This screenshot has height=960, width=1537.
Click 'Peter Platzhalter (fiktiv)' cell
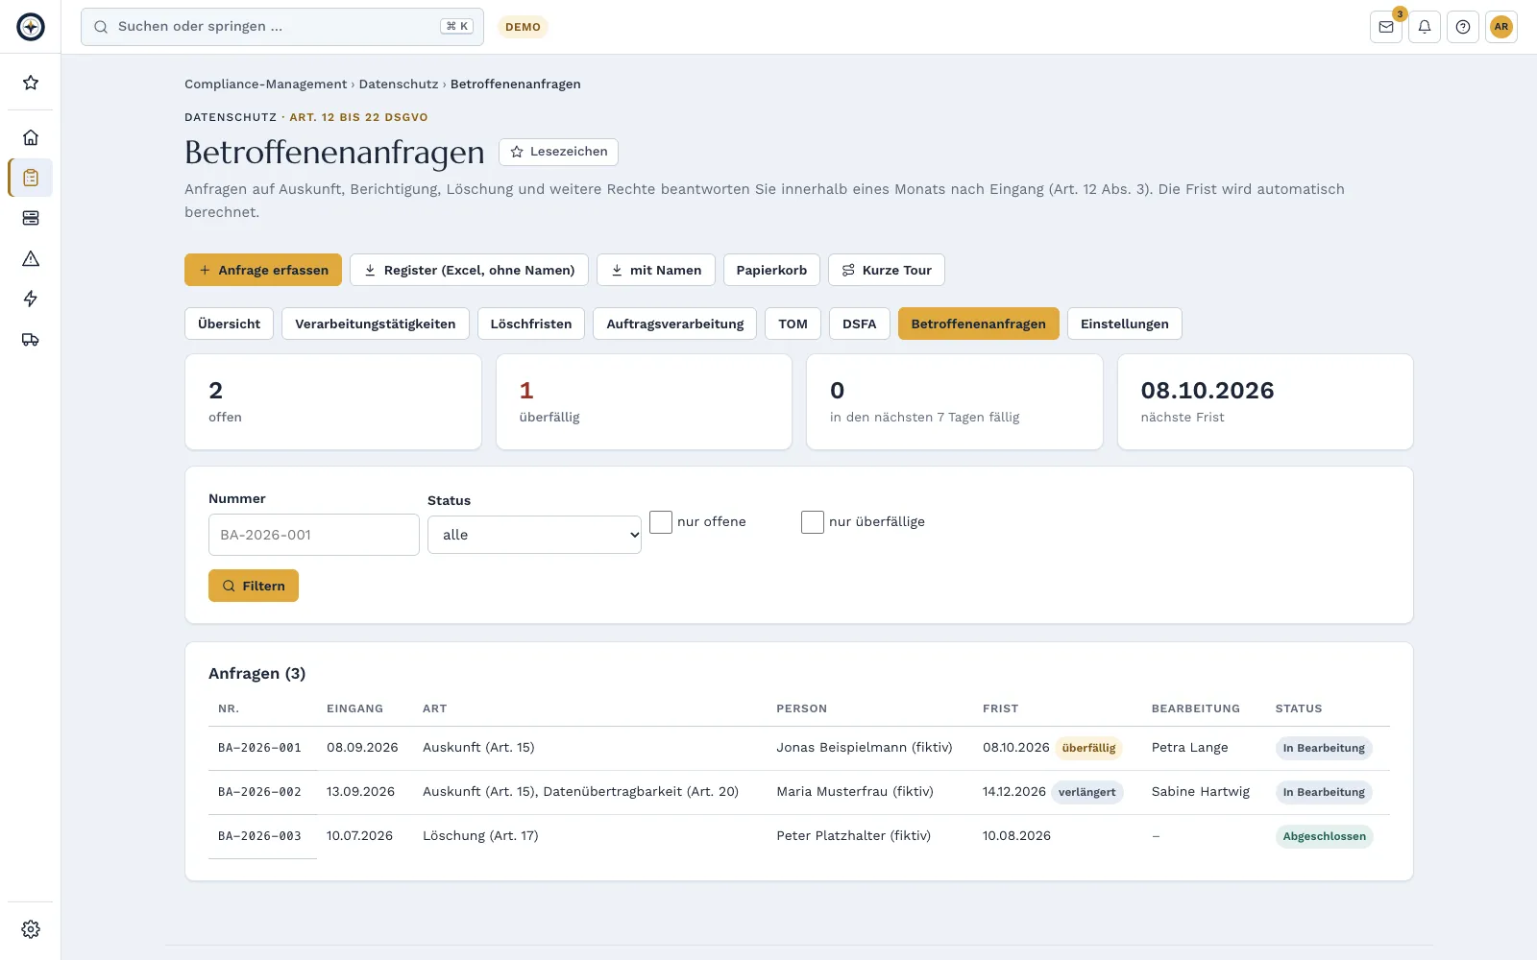point(854,836)
